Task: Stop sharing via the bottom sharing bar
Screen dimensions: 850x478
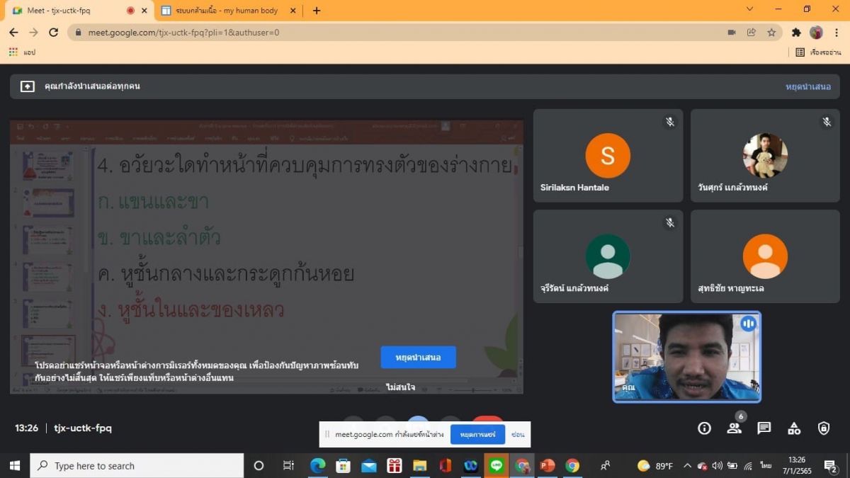Action: tap(477, 434)
